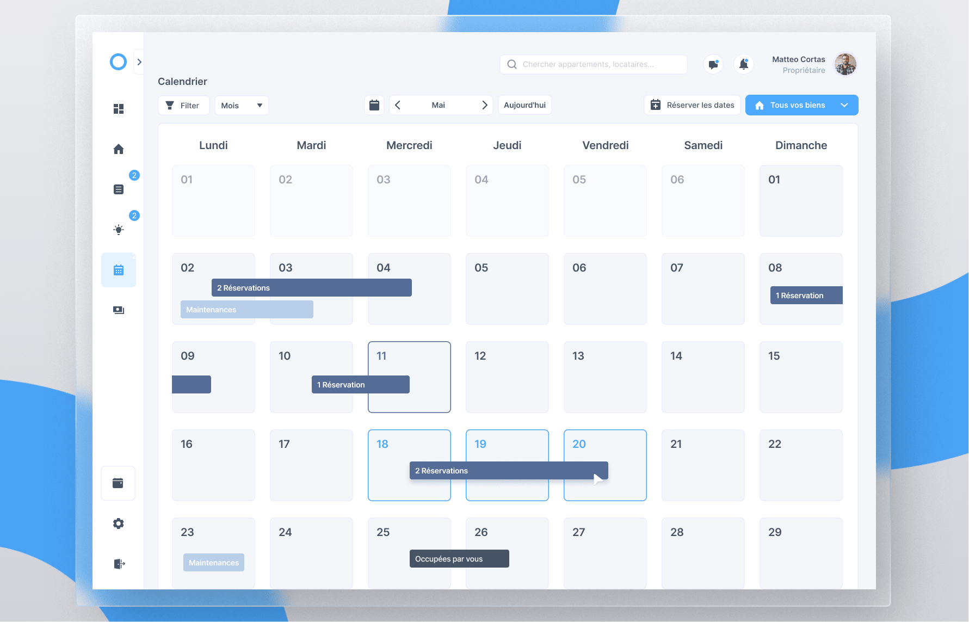The image size is (969, 622).
Task: Click Maintenances tag on day 23
Action: 214,563
